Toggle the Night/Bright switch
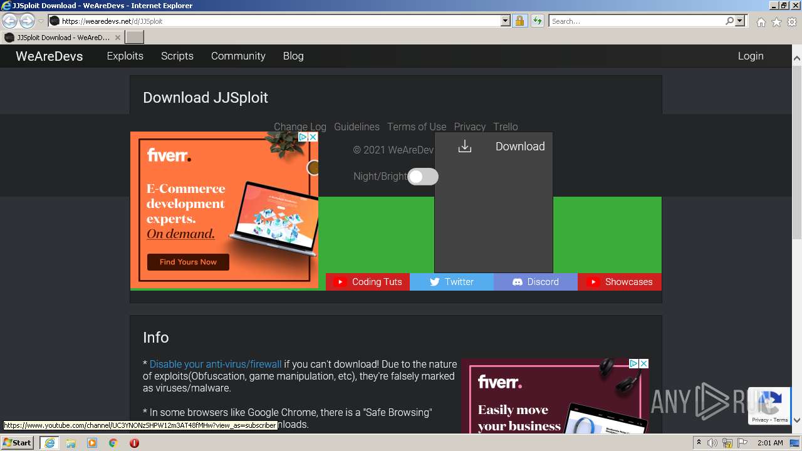 [423, 177]
